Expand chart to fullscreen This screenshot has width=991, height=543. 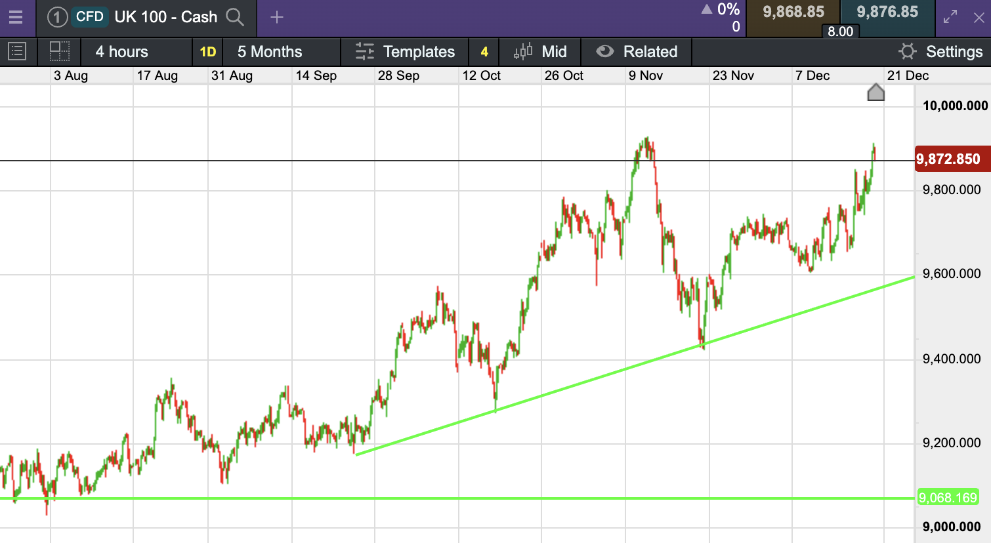coord(950,18)
